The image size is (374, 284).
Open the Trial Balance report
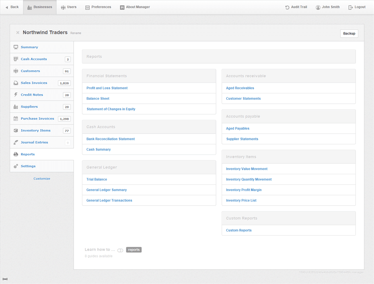click(97, 179)
